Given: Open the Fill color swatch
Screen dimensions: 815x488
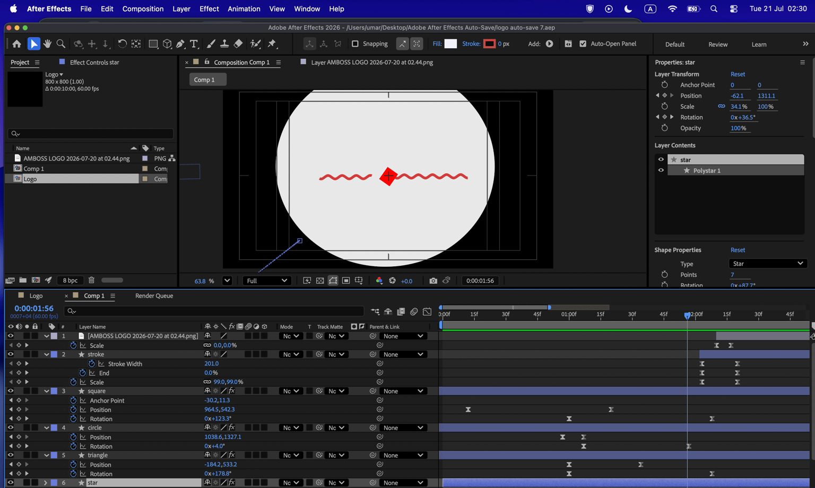Looking at the screenshot, I should [450, 44].
